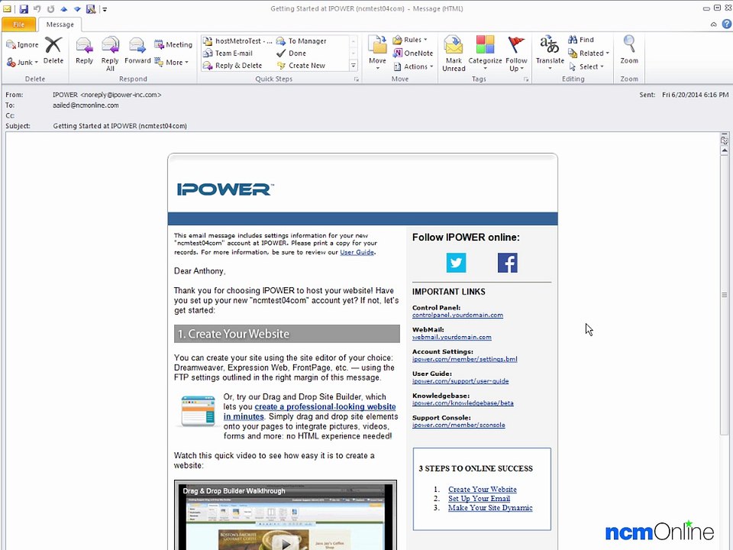Delete the message with the X icon
This screenshot has height=550, width=733.
(x=53, y=50)
